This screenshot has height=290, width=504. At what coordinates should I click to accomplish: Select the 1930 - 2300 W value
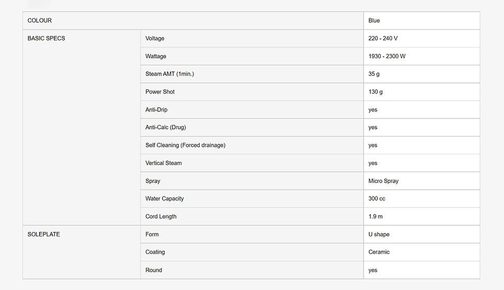(x=387, y=56)
